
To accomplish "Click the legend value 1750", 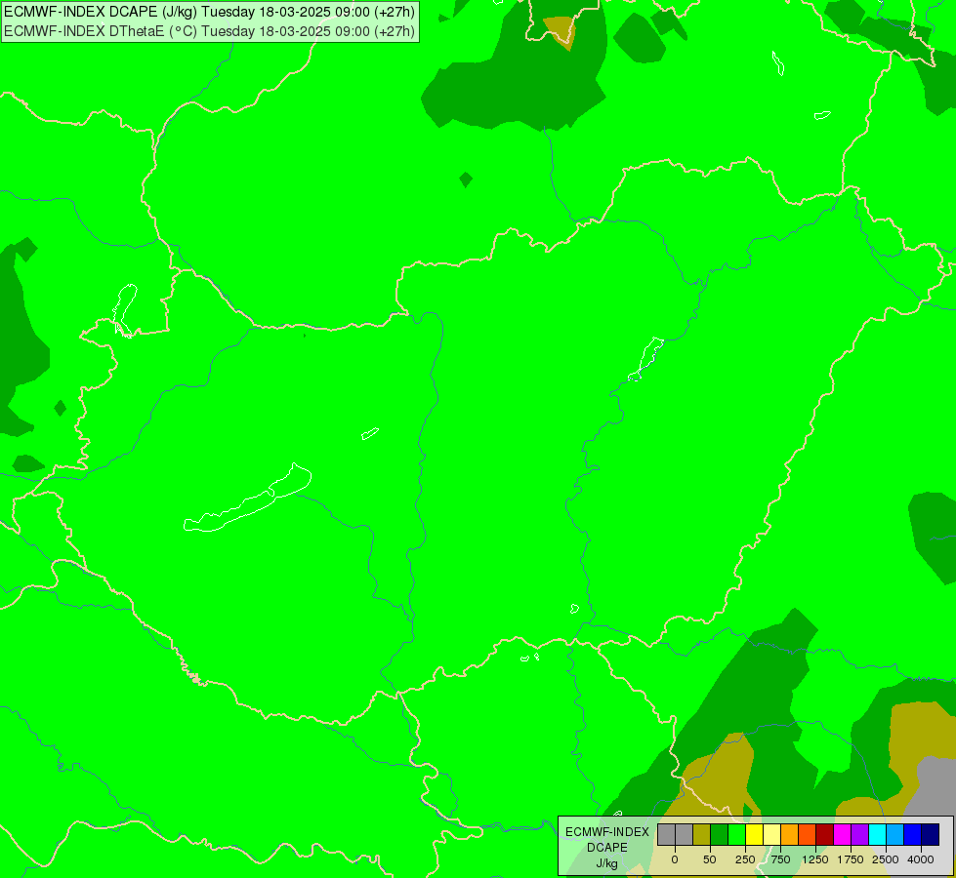I will pos(851,859).
